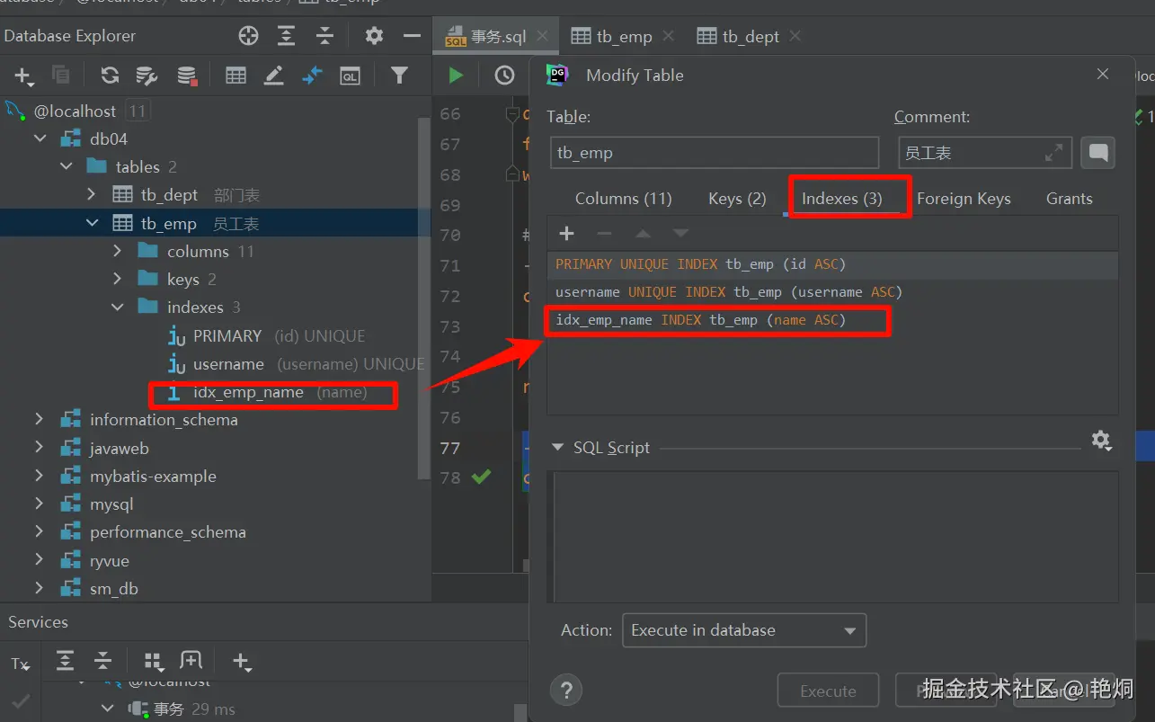Click Expand All in Database Explorer header
1155x722 pixels.
[287, 36]
